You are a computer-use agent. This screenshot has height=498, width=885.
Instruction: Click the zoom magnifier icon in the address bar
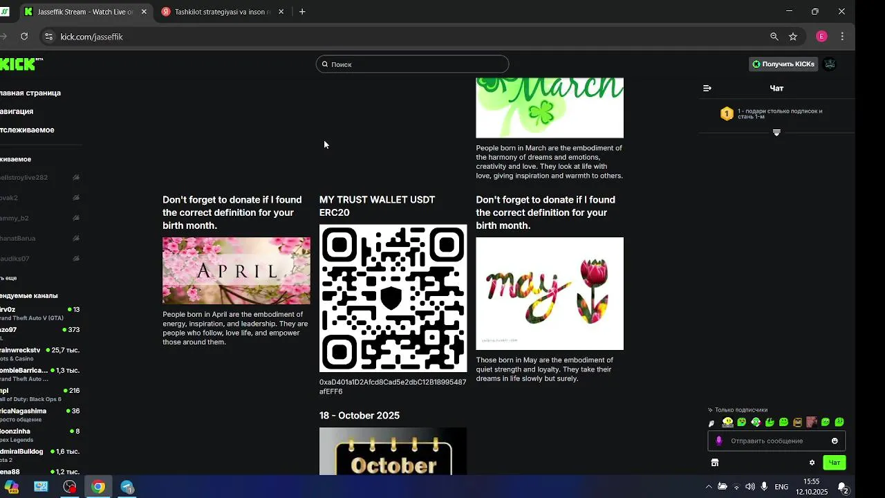pyautogui.click(x=774, y=37)
